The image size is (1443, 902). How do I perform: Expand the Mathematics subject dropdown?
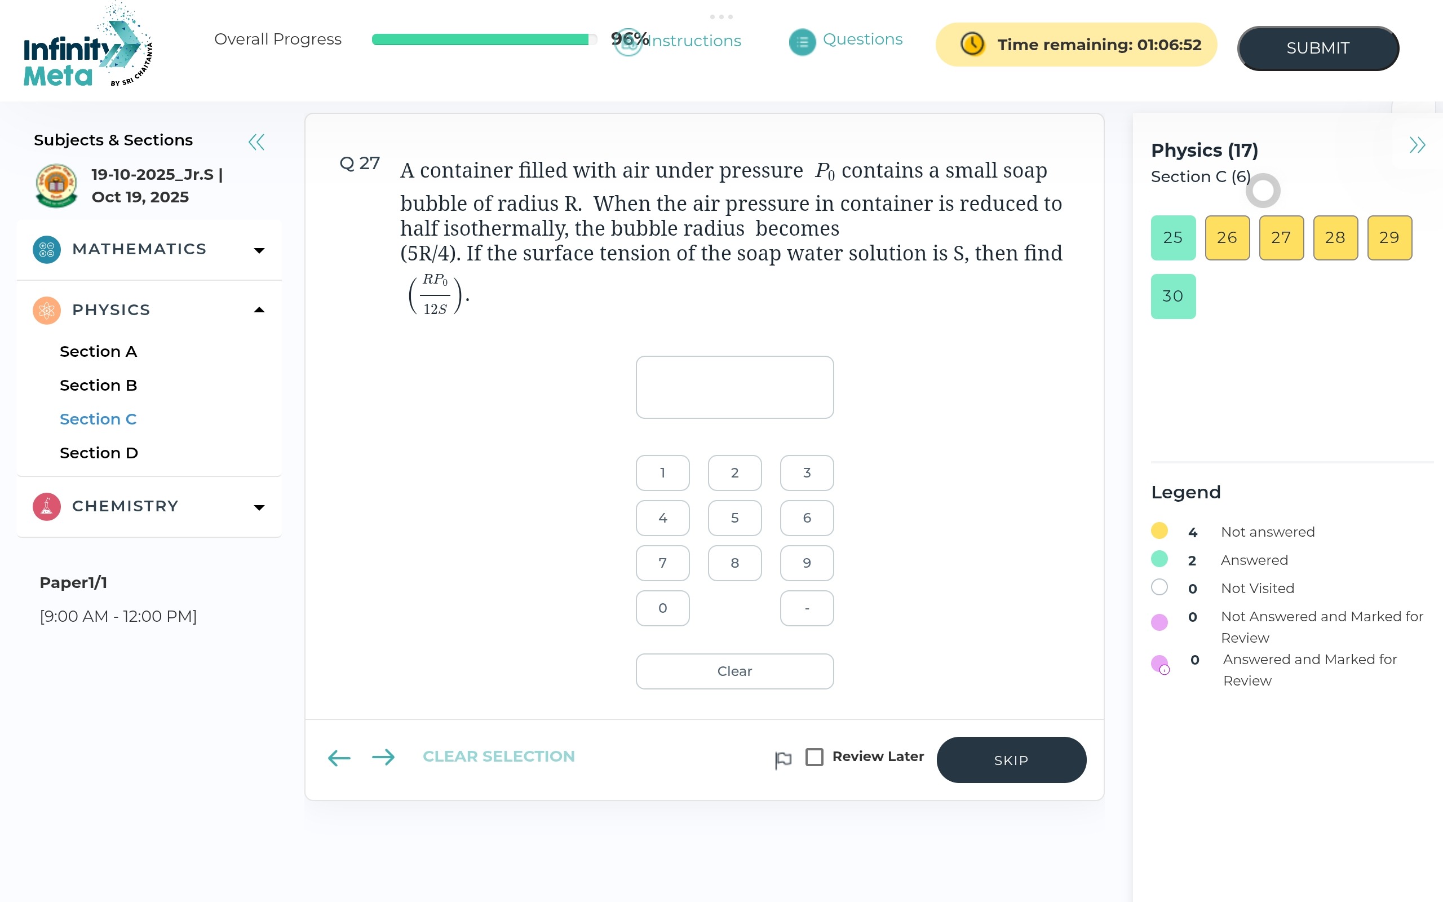tap(259, 250)
